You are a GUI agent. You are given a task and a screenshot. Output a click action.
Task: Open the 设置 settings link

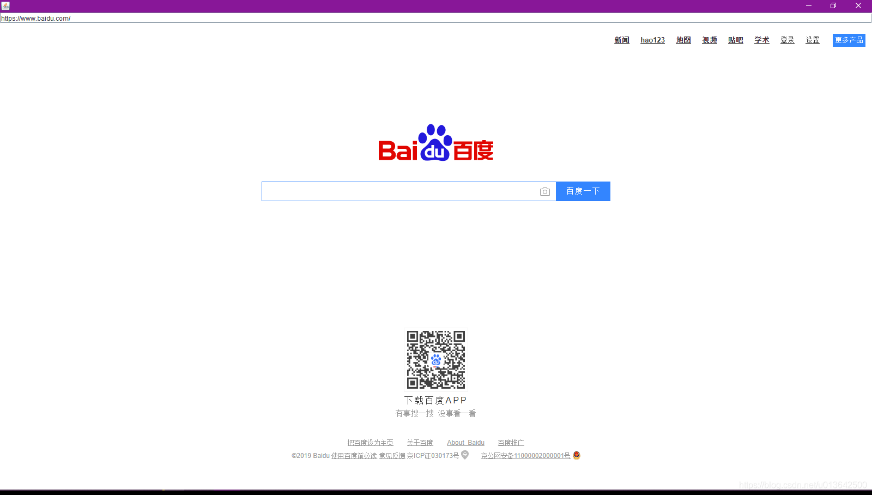(x=812, y=40)
